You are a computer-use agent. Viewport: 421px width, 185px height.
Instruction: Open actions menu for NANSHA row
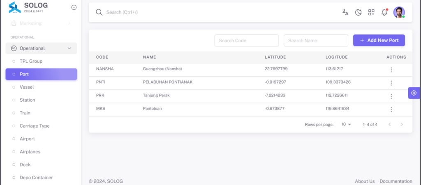click(x=391, y=70)
